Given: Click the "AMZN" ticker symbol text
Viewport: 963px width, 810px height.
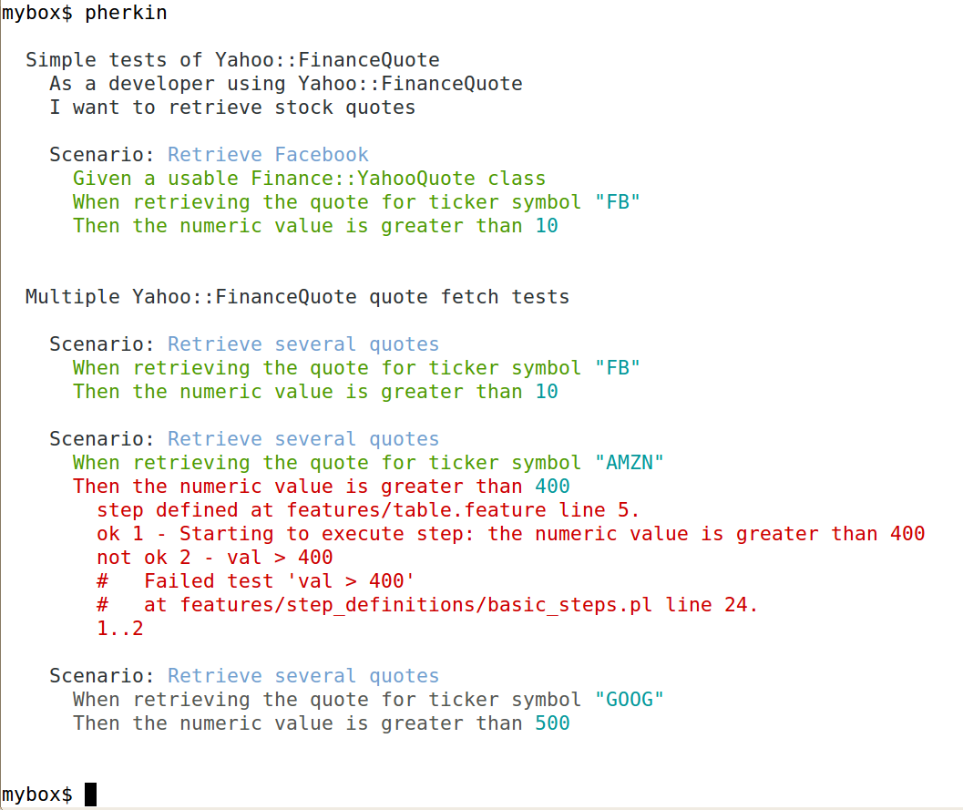Looking at the screenshot, I should (630, 463).
